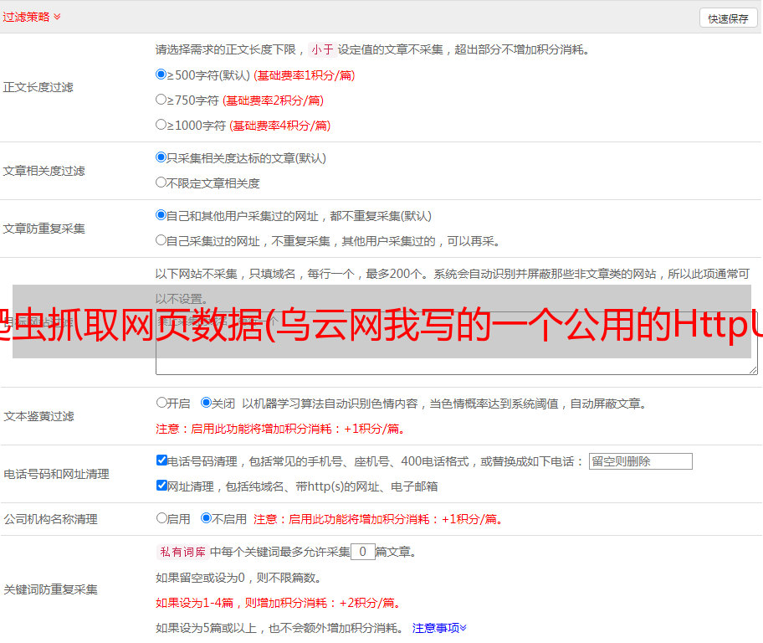Image resolution: width=763 pixels, height=643 pixels.
Task: Select 自己采集过的网址 only no-repeat option
Action: click(x=161, y=240)
